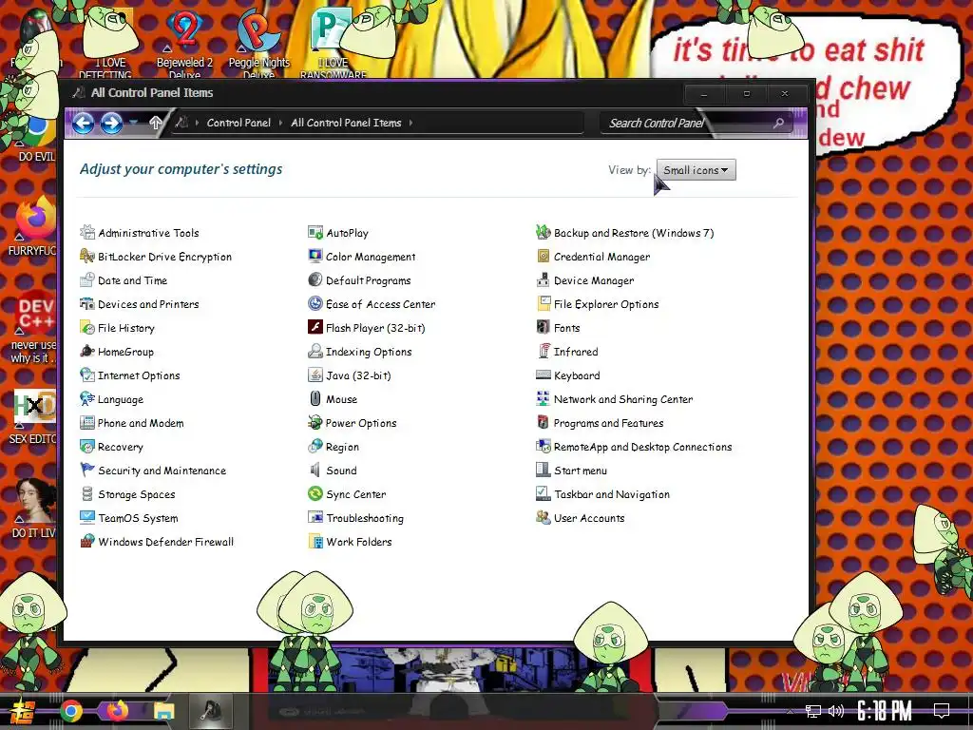Open the Language icon
The image size is (973, 730).
click(87, 399)
